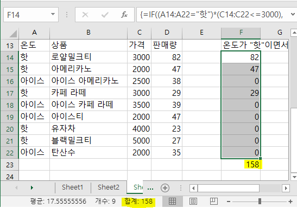Select row 13 header
The image size is (297, 208).
[x=10, y=45]
